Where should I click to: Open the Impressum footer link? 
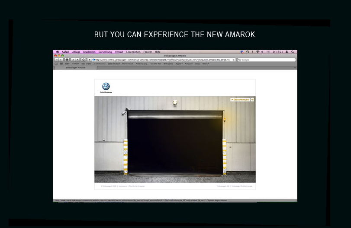(122, 186)
